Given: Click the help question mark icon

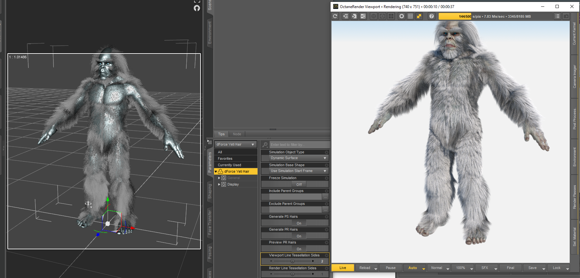Looking at the screenshot, I should pyautogui.click(x=432, y=16).
